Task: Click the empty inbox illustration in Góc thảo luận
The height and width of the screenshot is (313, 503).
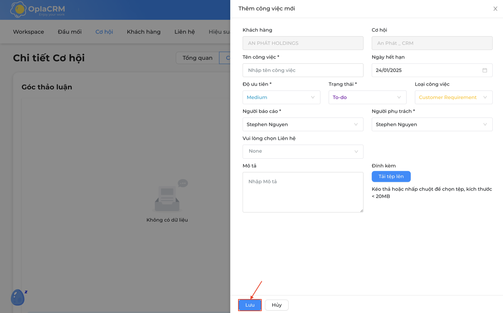Action: coord(171,195)
